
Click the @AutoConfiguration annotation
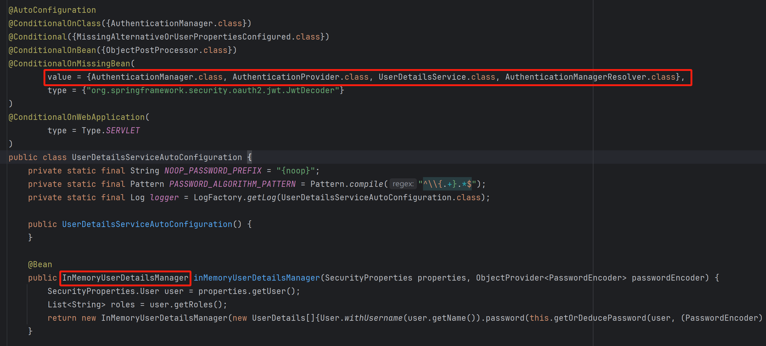click(52, 10)
